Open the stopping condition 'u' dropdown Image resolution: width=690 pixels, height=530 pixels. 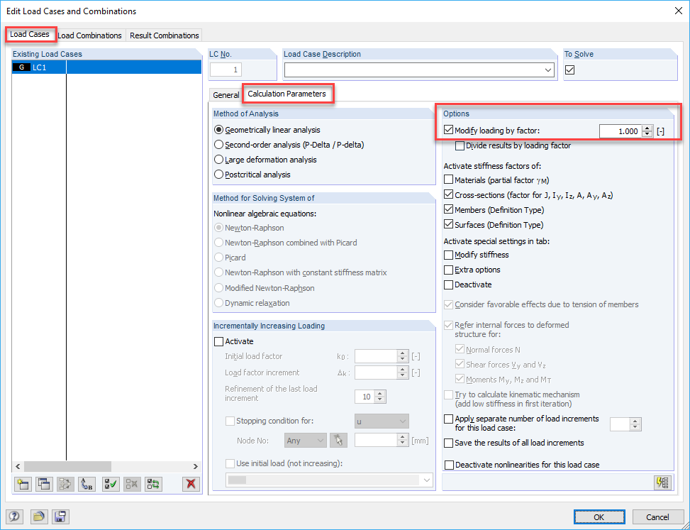click(x=382, y=421)
